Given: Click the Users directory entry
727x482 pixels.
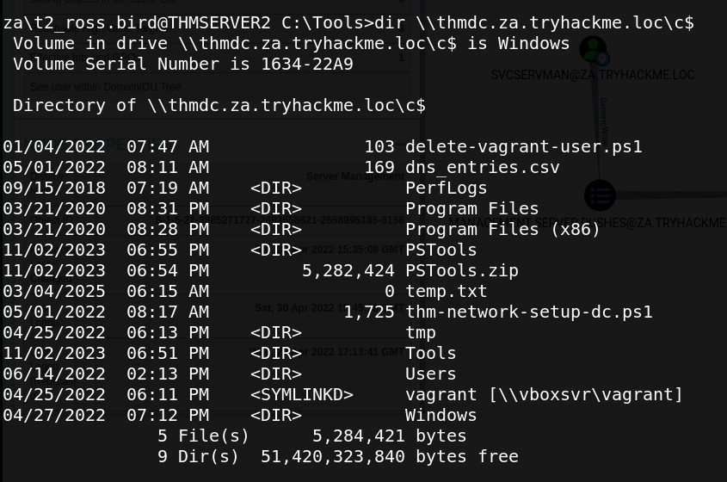Looking at the screenshot, I should 430,374.
